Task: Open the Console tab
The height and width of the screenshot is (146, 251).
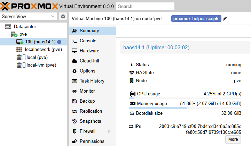Action: [92, 41]
